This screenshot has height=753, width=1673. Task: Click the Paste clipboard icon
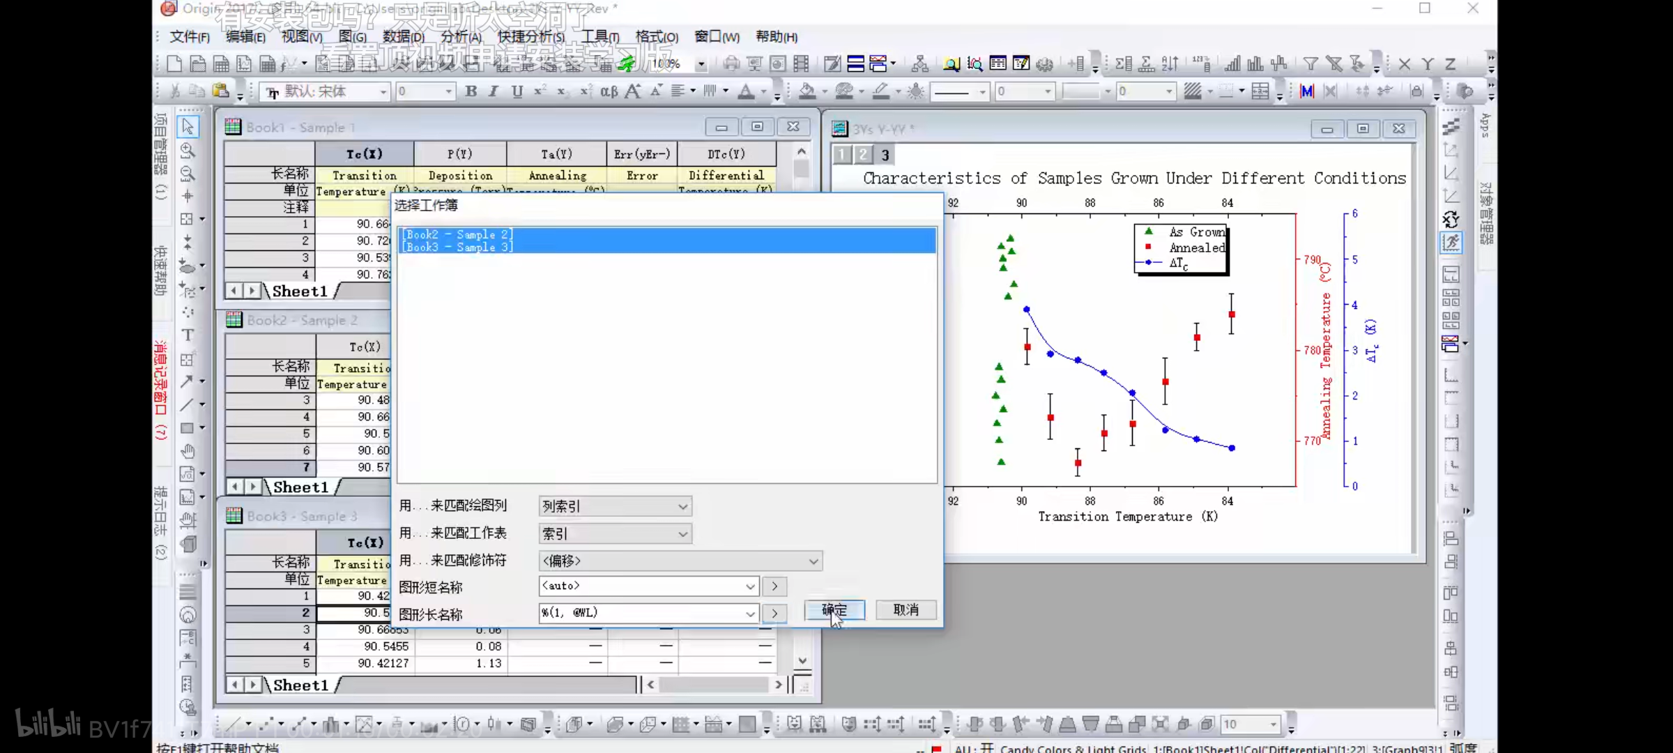tap(221, 91)
